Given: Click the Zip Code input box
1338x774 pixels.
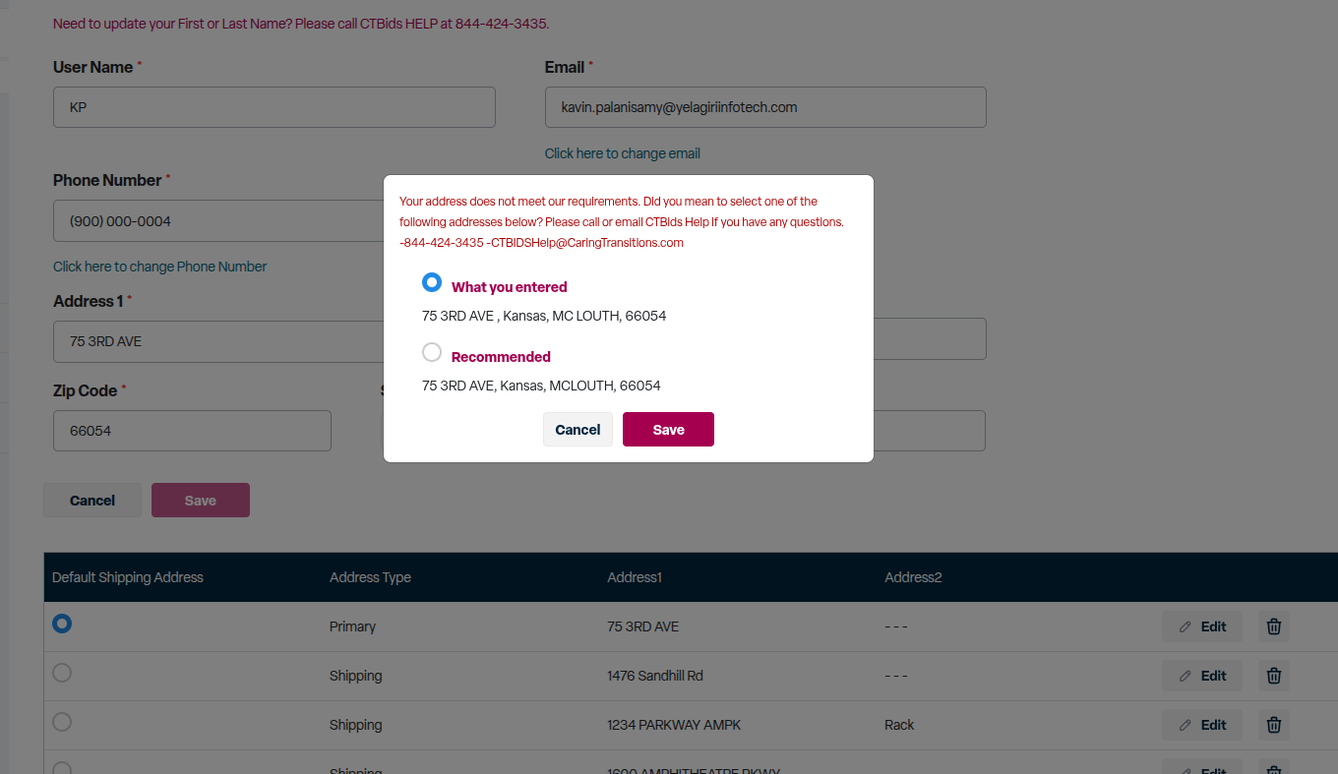Looking at the screenshot, I should (x=192, y=431).
